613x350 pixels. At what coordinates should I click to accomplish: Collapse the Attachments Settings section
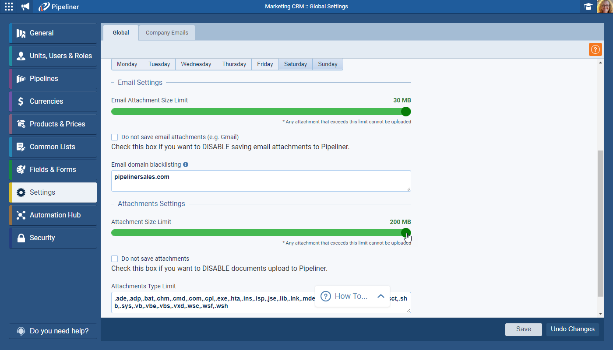(x=114, y=204)
